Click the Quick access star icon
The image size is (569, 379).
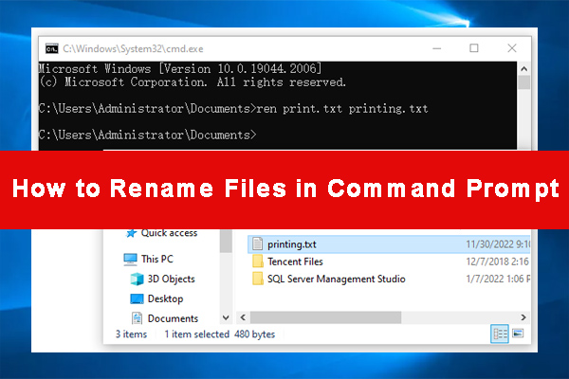click(x=131, y=233)
